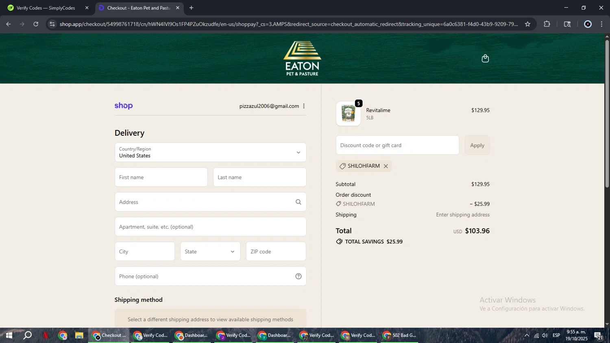Click into the Address field
The width and height of the screenshot is (610, 343).
(x=210, y=202)
